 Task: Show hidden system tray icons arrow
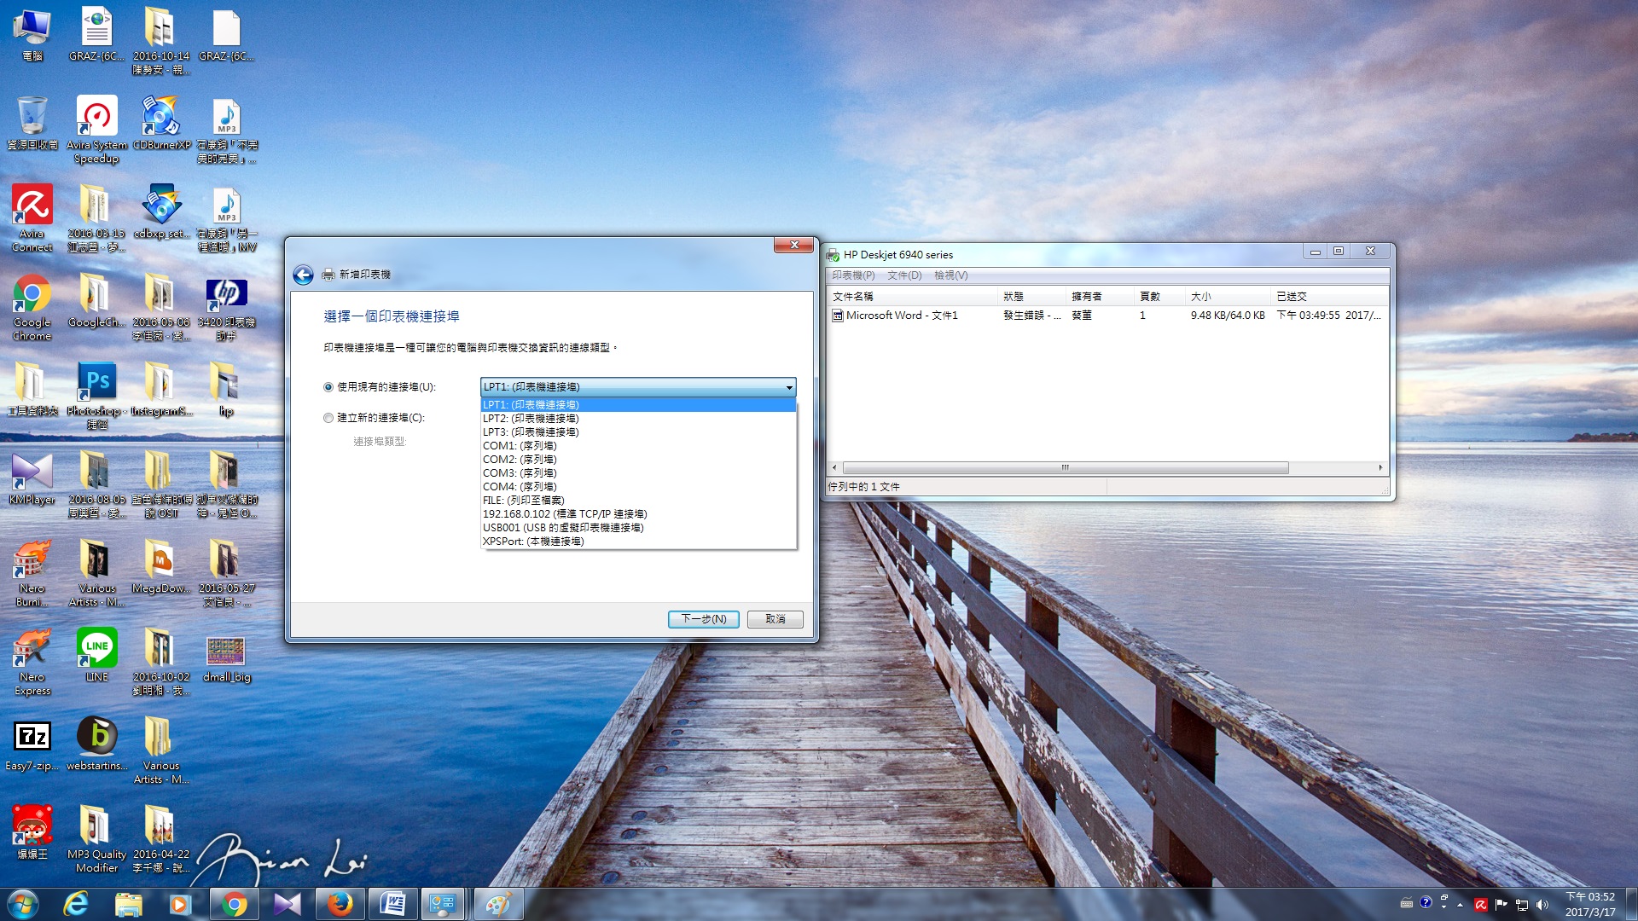coord(1460,905)
